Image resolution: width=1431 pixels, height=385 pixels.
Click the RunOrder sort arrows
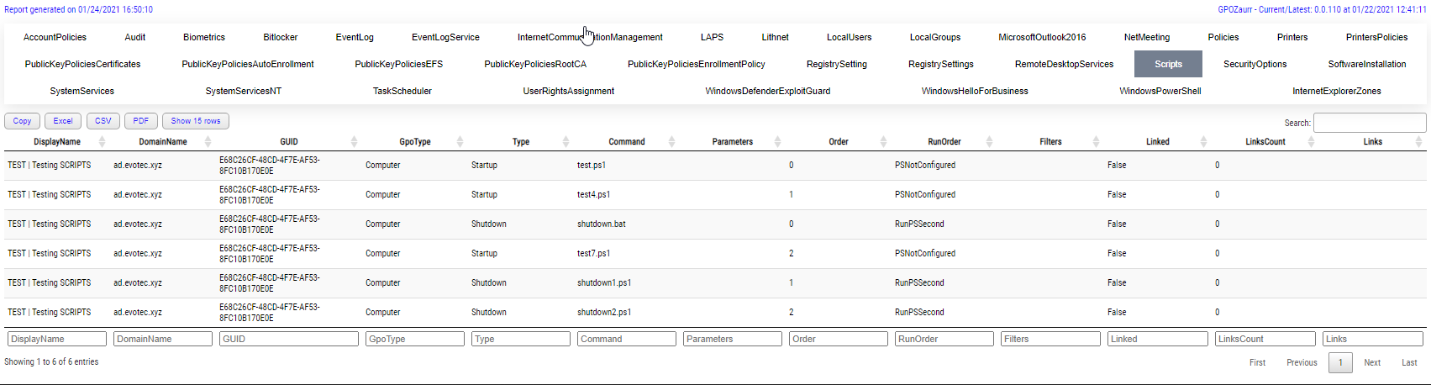pos(989,142)
